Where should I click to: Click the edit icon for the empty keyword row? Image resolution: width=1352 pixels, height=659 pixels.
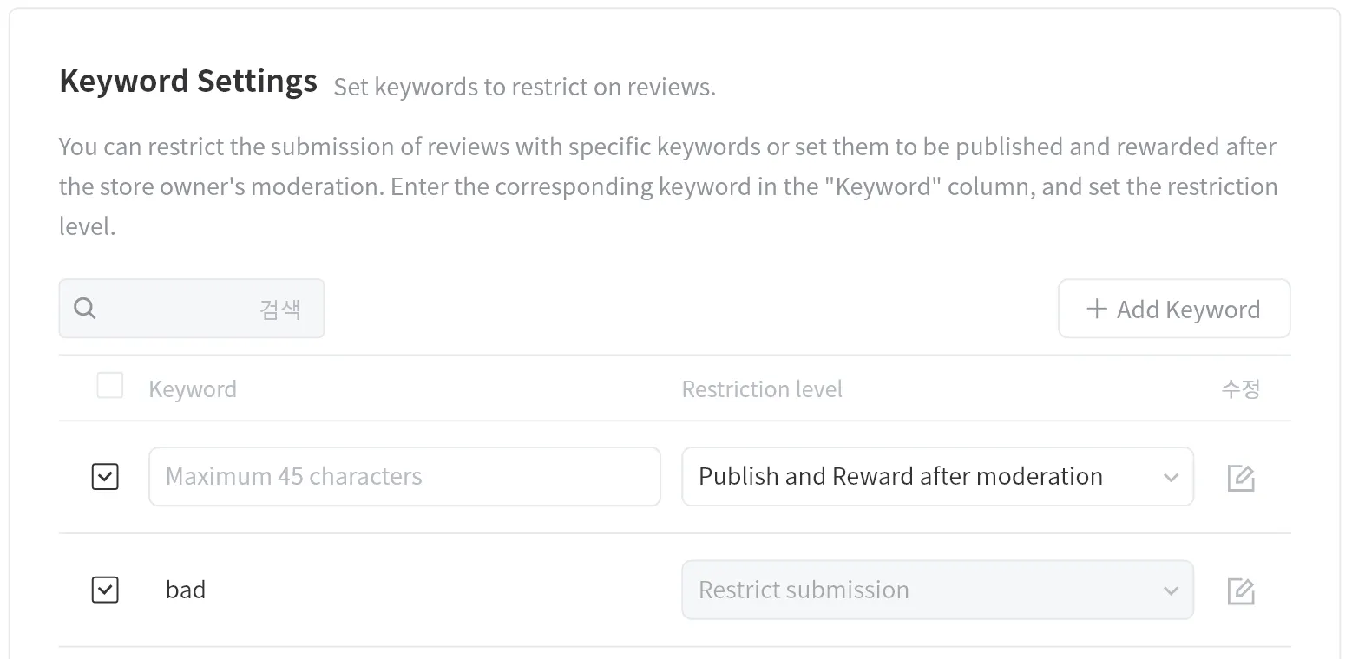coord(1241,477)
